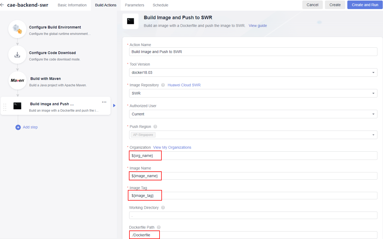Open the Dockerfile Path help icon

click(x=159, y=227)
